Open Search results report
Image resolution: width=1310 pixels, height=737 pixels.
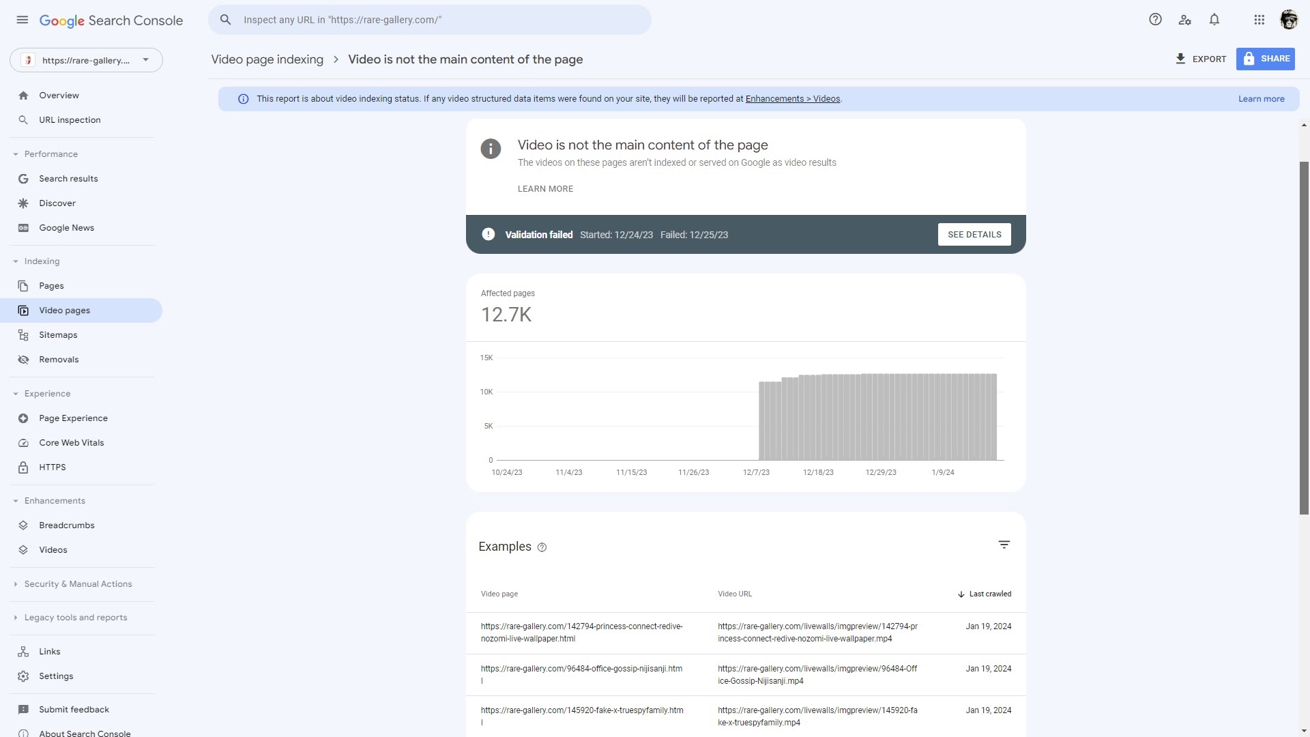click(x=81, y=179)
